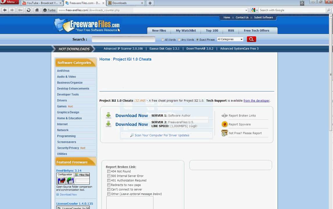Click green download arrow for Server 2

108,124
